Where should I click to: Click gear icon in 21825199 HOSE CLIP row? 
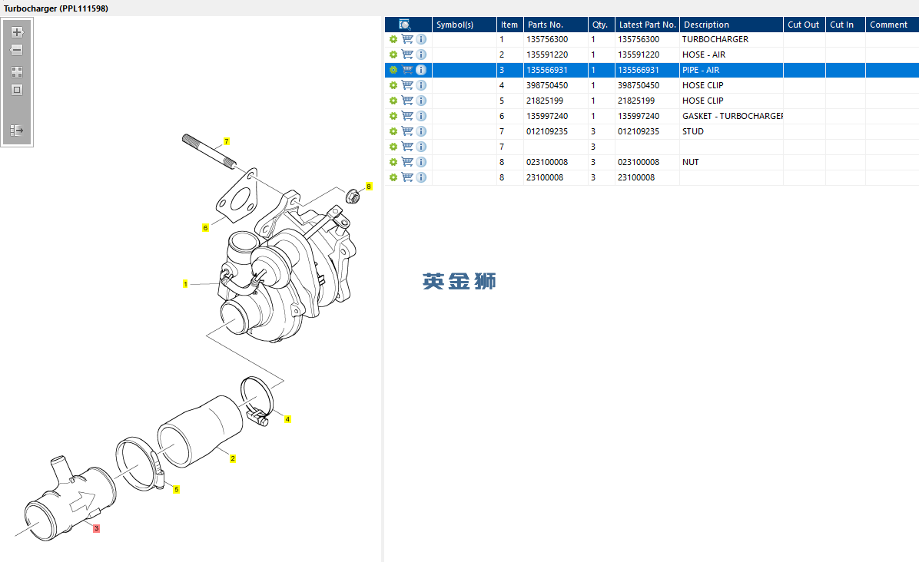tap(393, 101)
